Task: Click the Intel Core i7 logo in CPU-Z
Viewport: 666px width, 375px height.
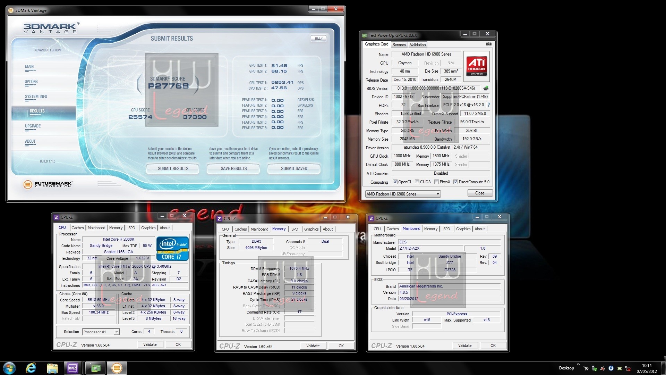Action: click(x=172, y=248)
